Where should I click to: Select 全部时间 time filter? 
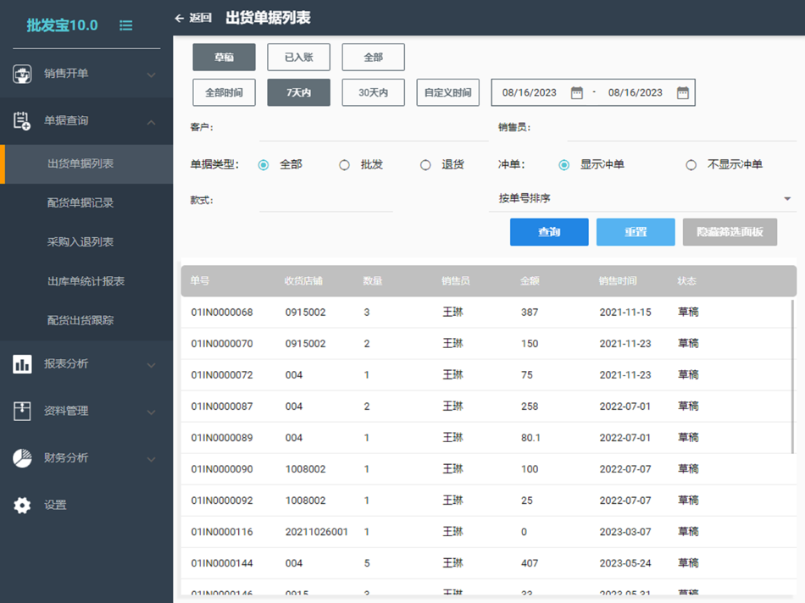point(224,92)
